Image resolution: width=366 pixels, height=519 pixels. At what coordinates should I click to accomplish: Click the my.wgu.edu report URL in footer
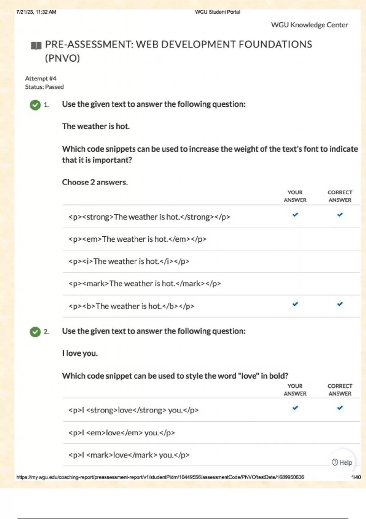160,477
